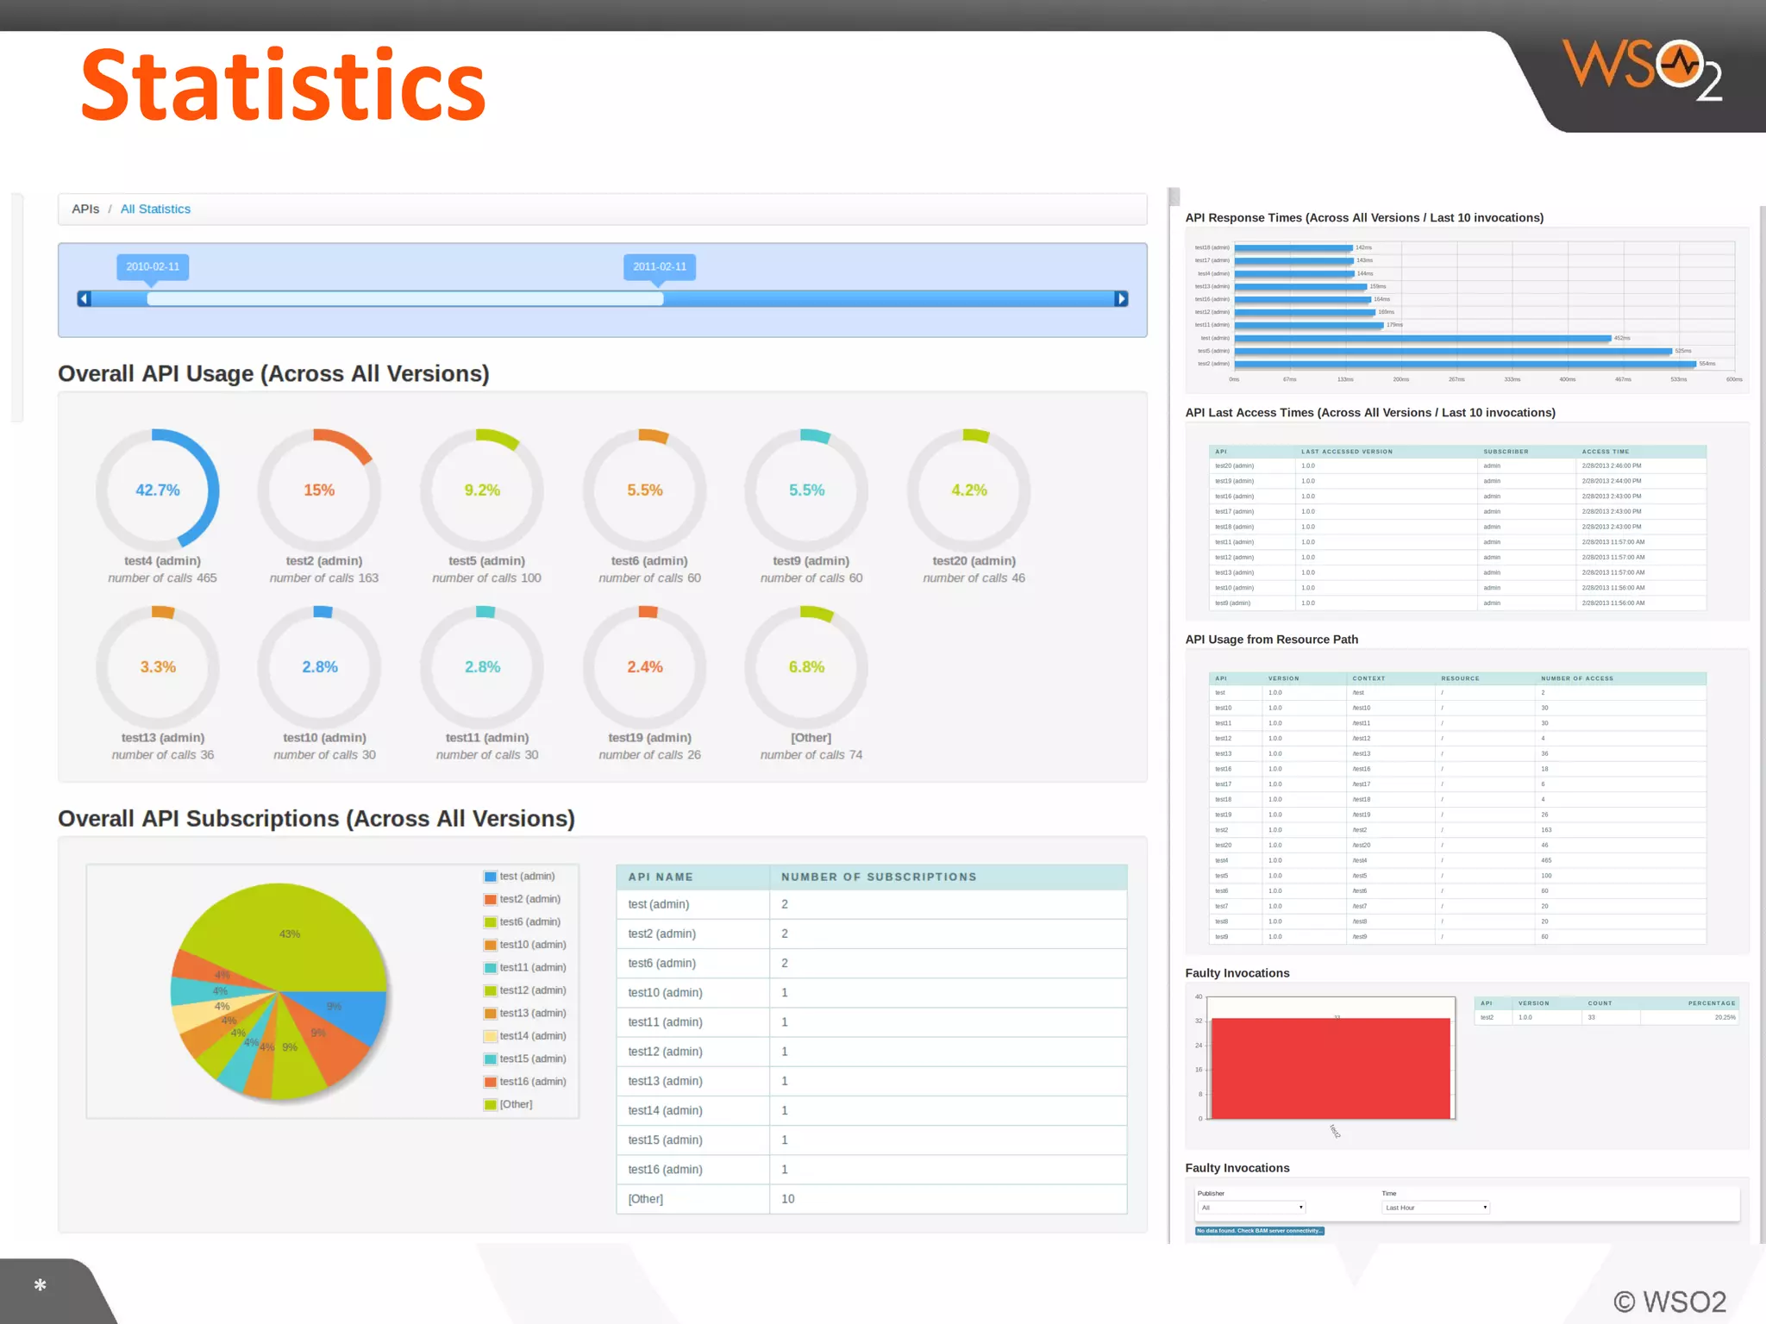Viewport: 1766px width, 1324px height.
Task: Toggle test (admin) legend color box
Action: (490, 877)
